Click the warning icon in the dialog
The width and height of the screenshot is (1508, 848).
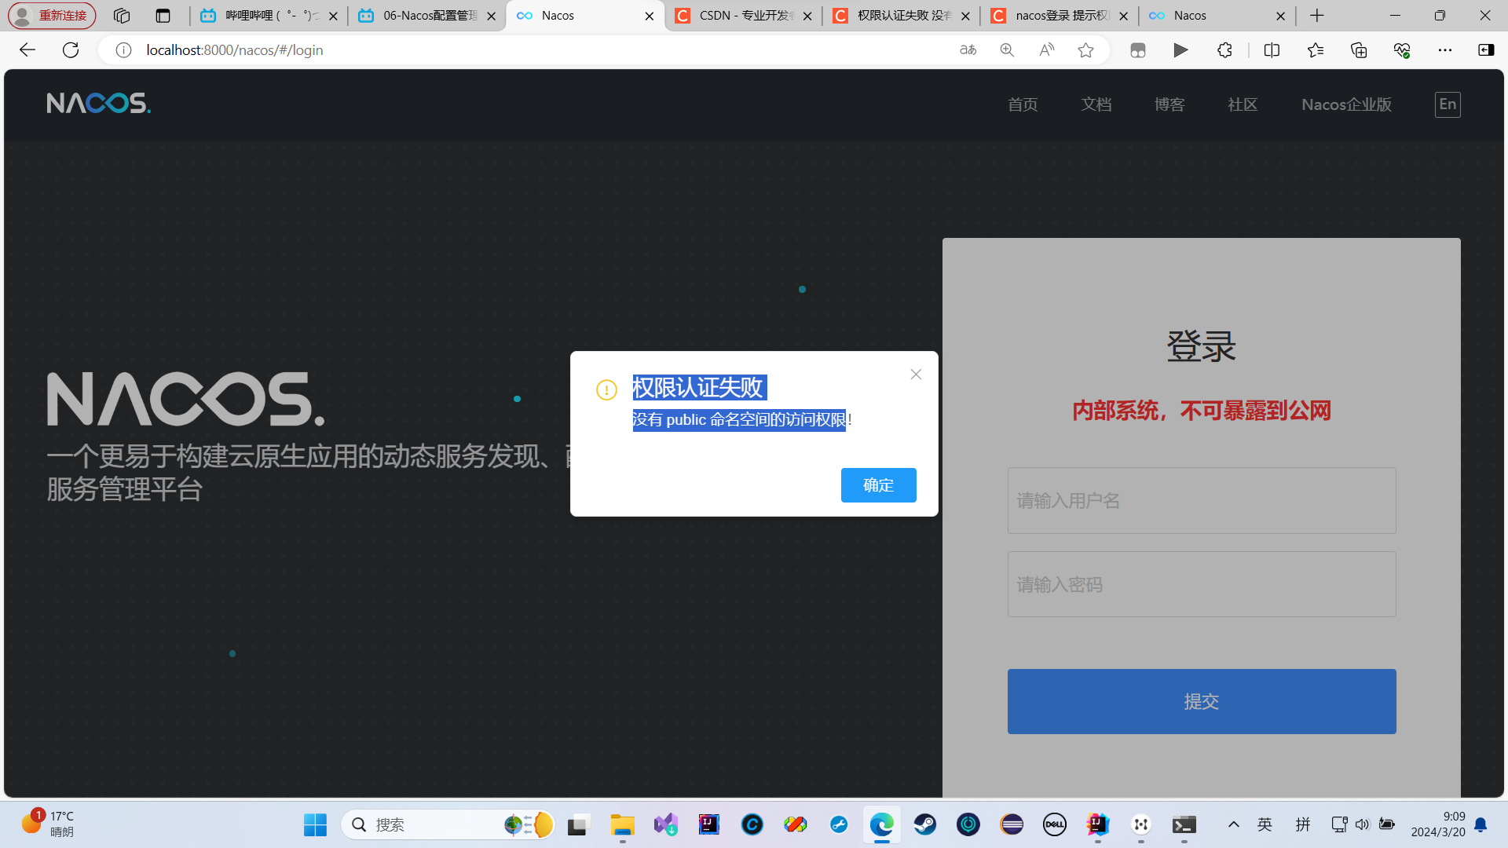(x=606, y=389)
